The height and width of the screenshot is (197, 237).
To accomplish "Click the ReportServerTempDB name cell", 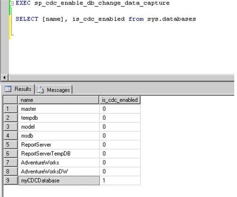I will tap(58, 153).
